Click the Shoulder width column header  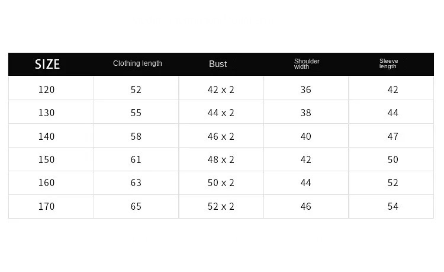coord(307,64)
